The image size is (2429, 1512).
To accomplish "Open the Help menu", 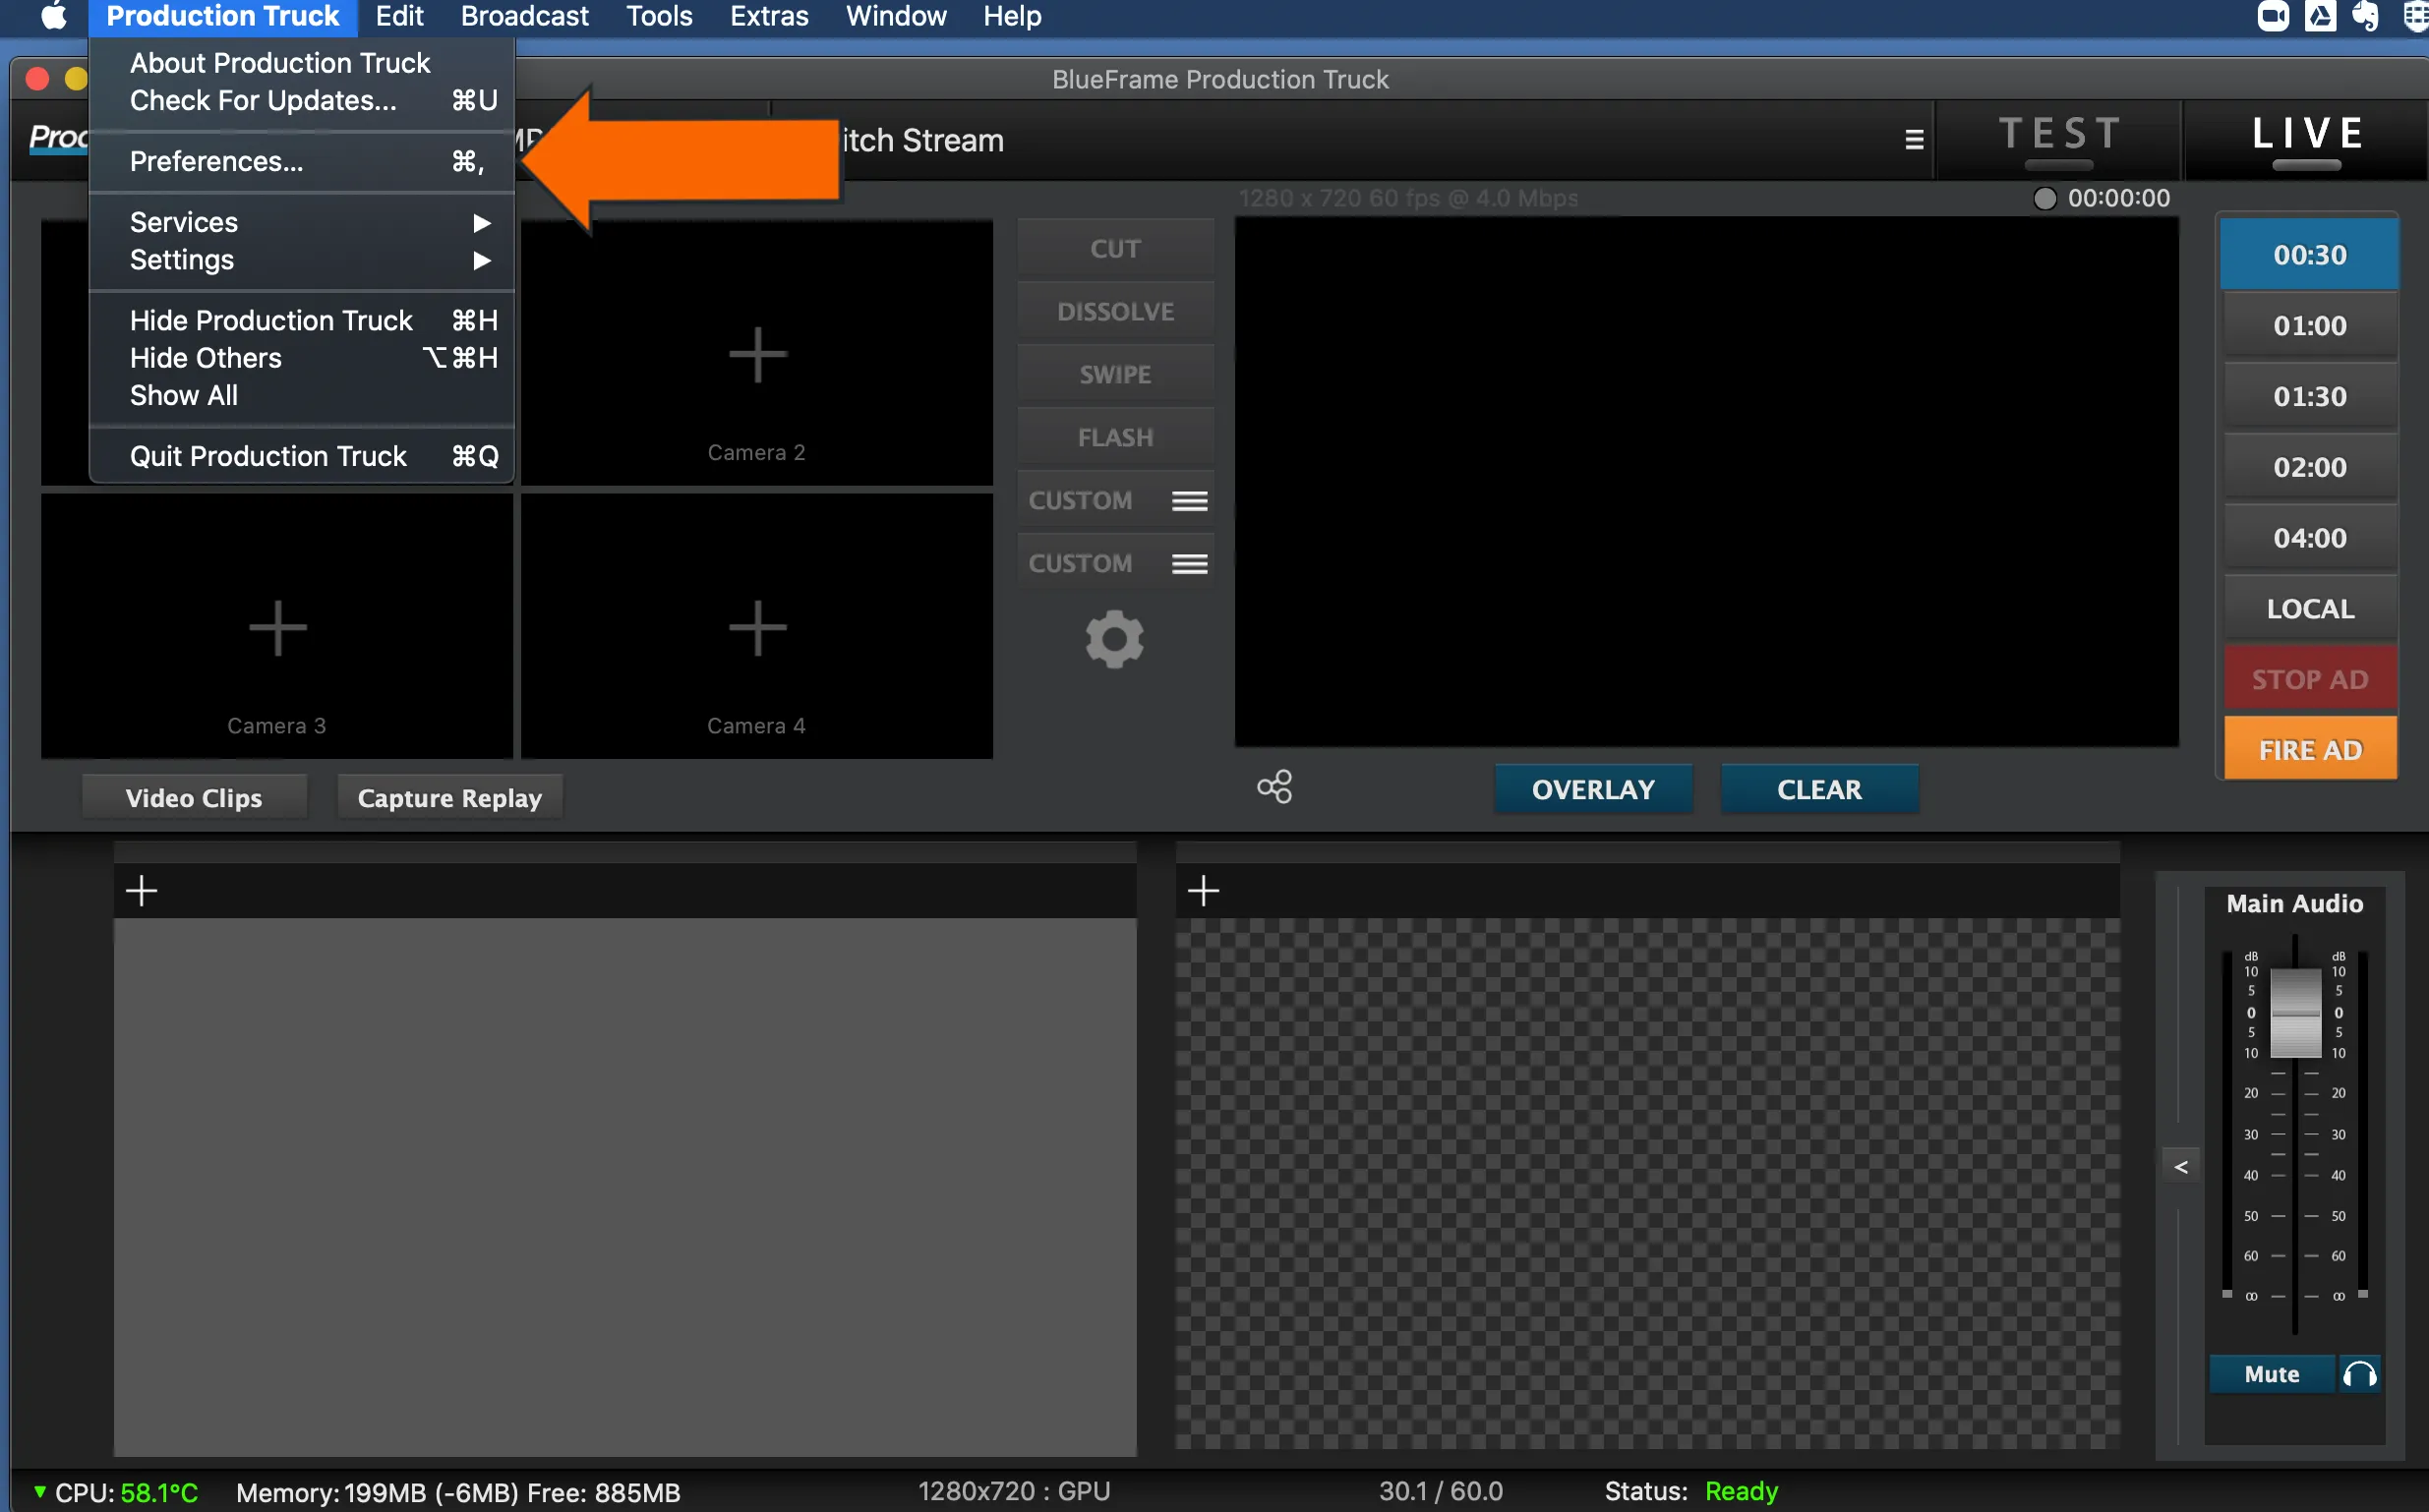I will 1012,16.
